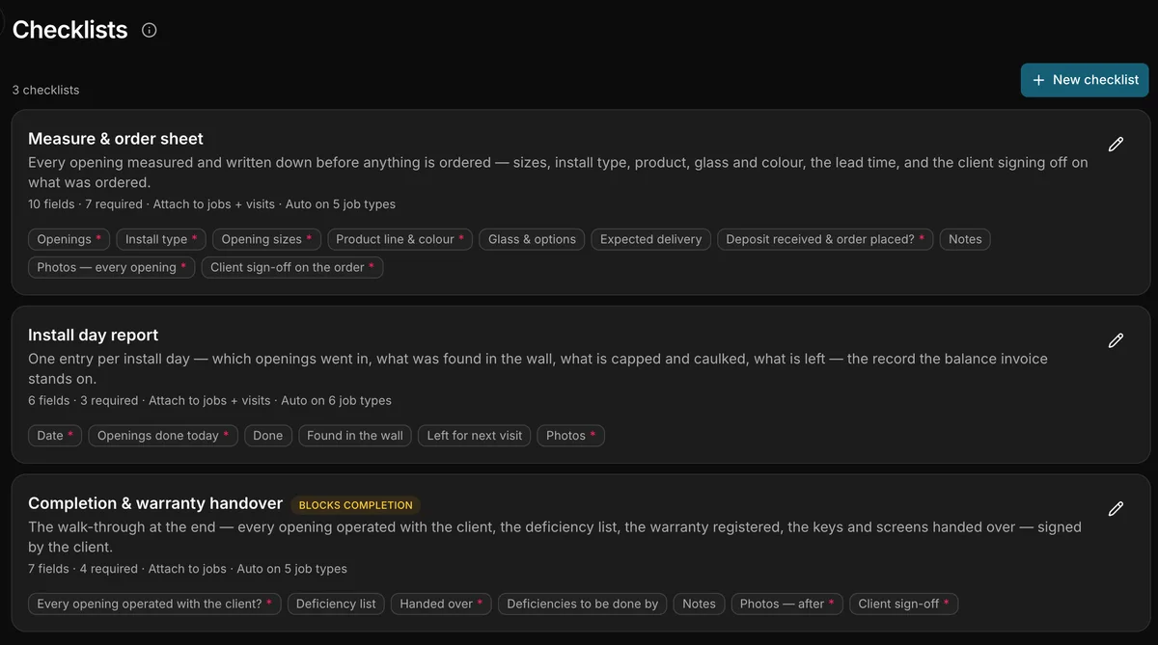This screenshot has height=645, width=1158.
Task: Edit the Install day report checklist
Action: pyautogui.click(x=1116, y=340)
